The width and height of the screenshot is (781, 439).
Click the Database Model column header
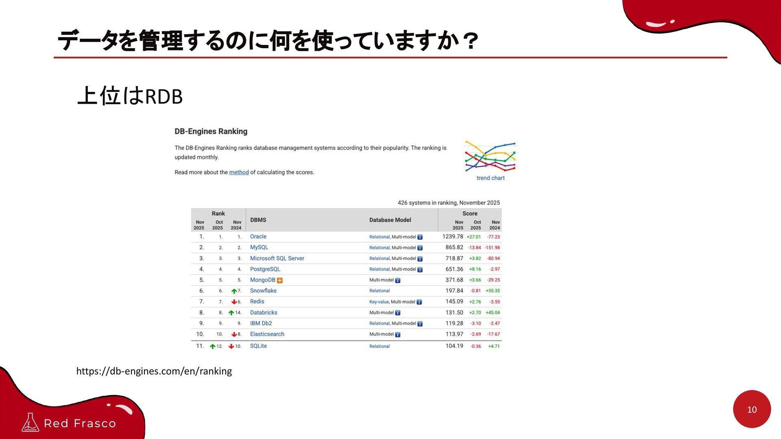tap(390, 220)
